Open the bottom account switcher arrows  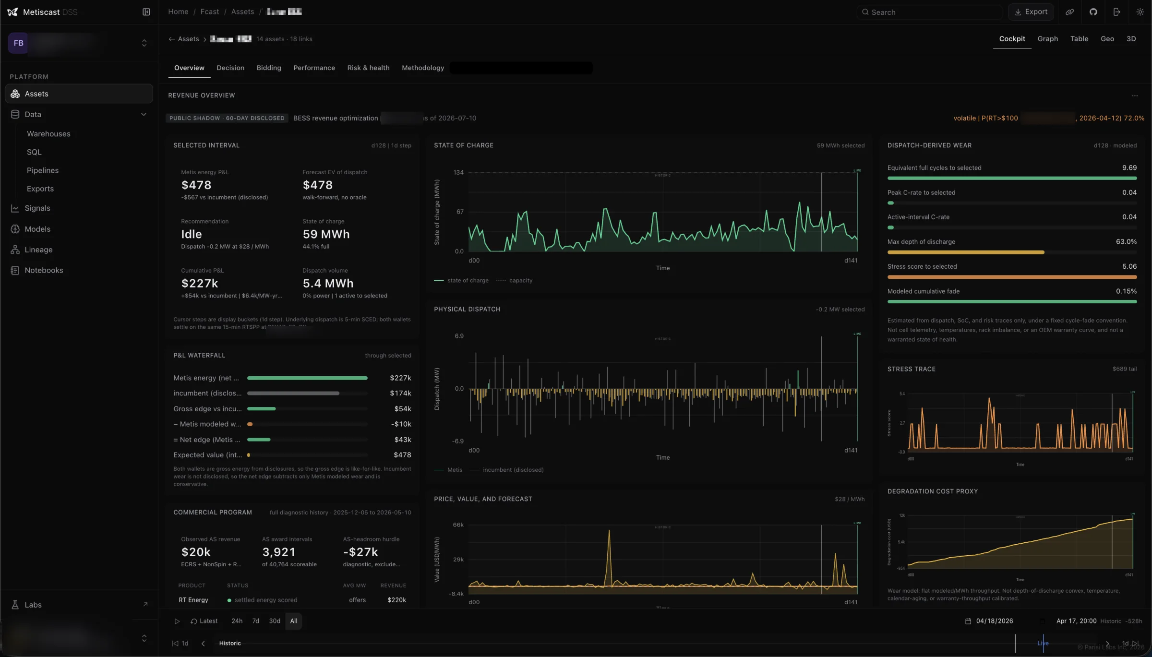pos(144,638)
